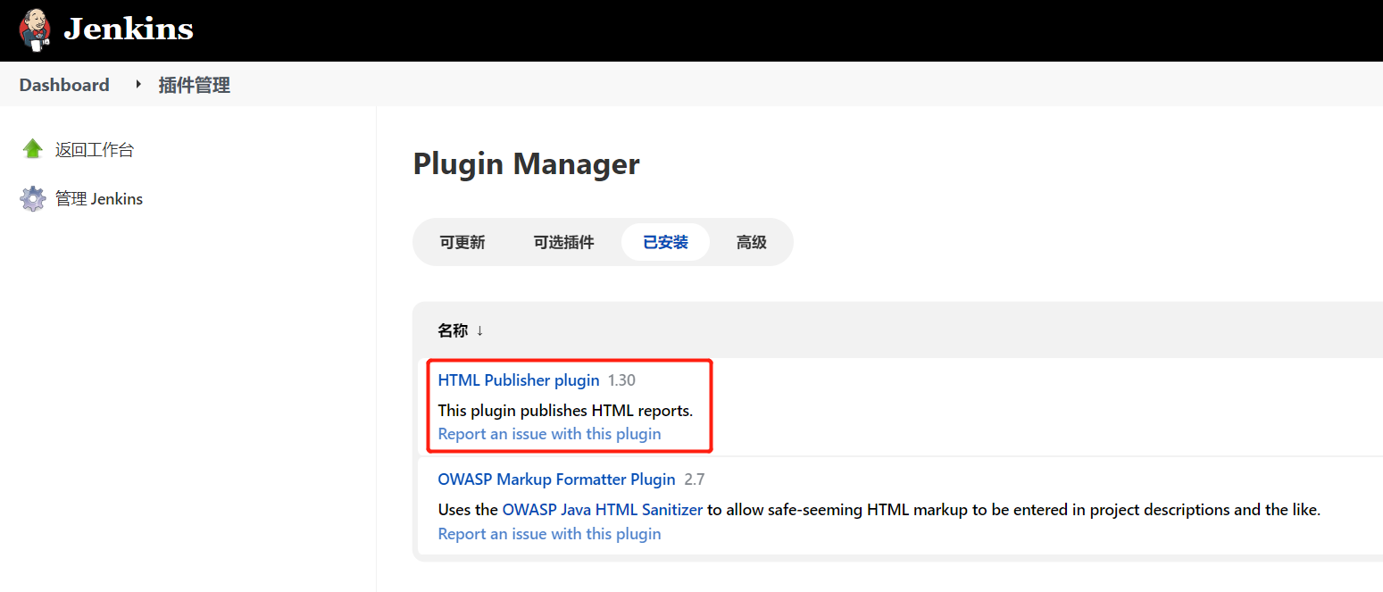Open the HTML Publisher plugin link

pyautogui.click(x=519, y=380)
